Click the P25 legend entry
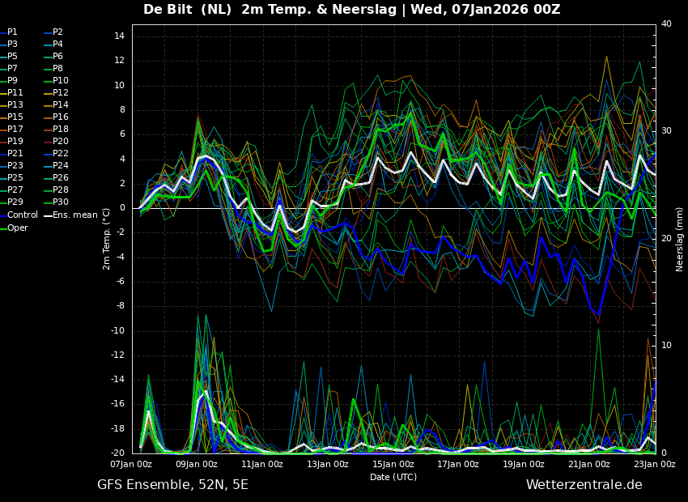Viewport: 688px width, 502px height. click(x=11, y=177)
